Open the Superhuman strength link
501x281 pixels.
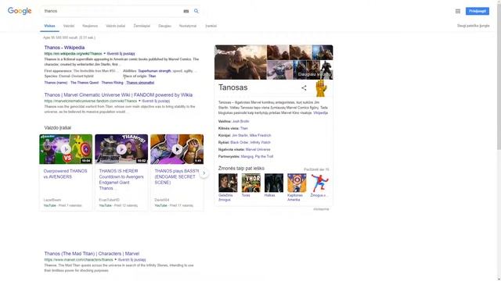[154, 71]
